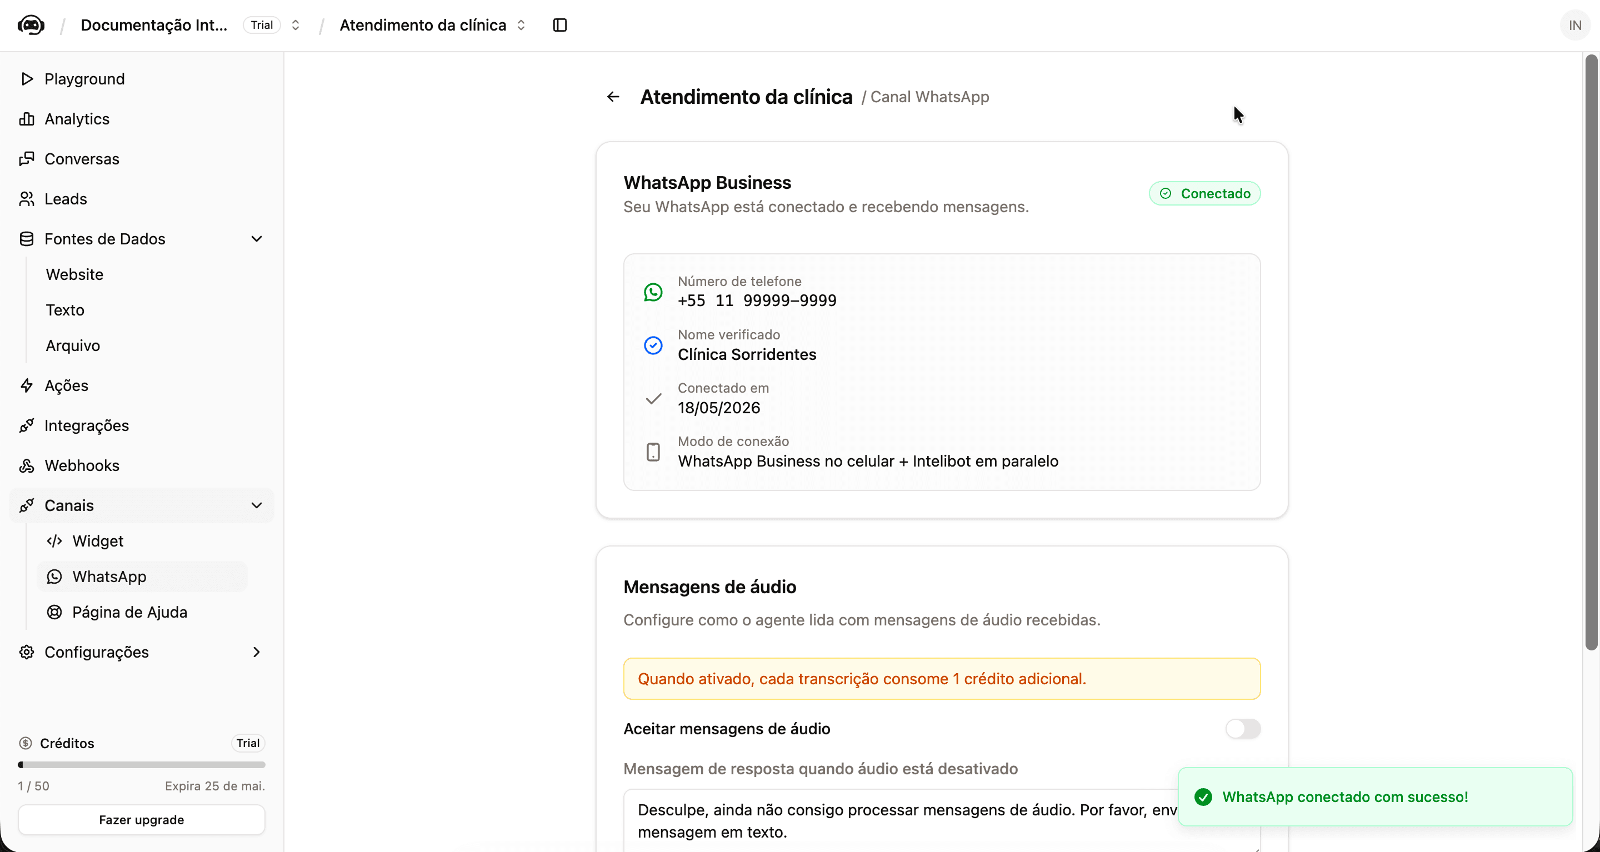Click the Conversas chat bubbles icon
The width and height of the screenshot is (1600, 852).
point(27,159)
